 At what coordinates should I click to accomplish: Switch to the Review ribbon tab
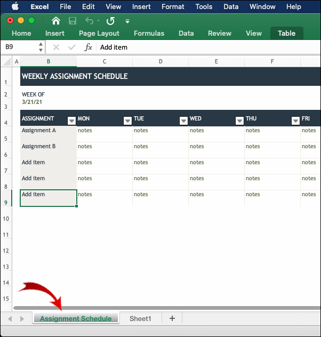click(x=220, y=33)
